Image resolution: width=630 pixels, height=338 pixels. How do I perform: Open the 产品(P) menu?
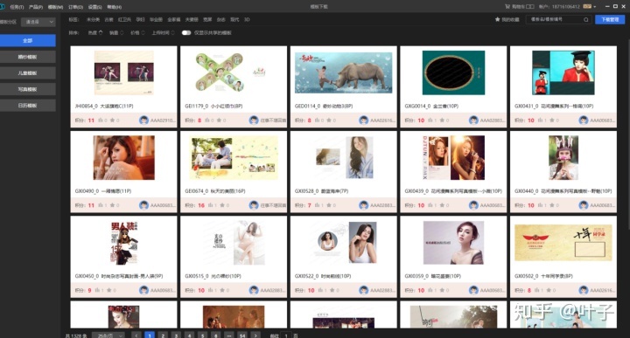[36, 7]
